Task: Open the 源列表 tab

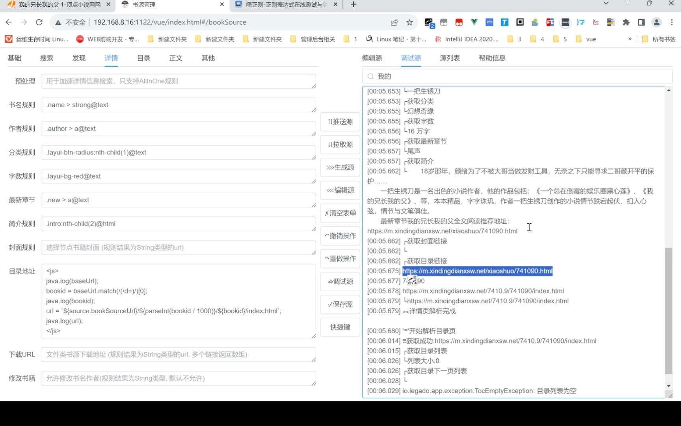Action: (x=450, y=58)
